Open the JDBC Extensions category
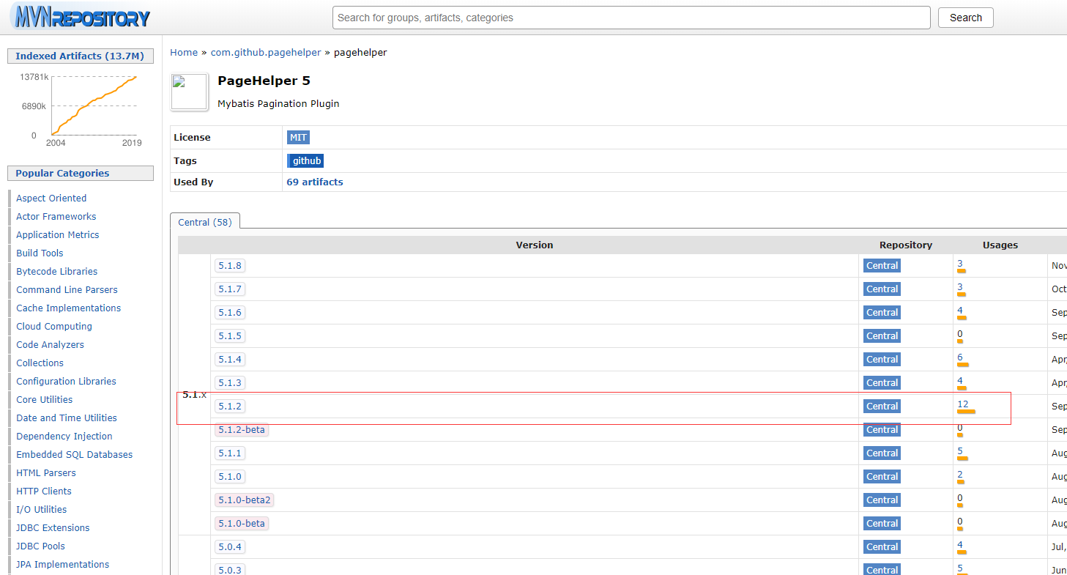 (x=53, y=527)
